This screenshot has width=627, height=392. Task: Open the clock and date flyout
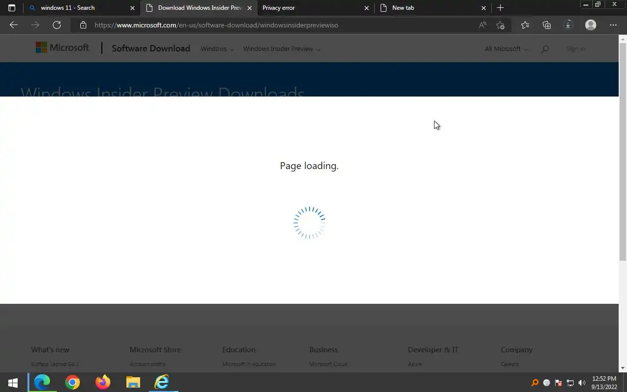pyautogui.click(x=604, y=383)
